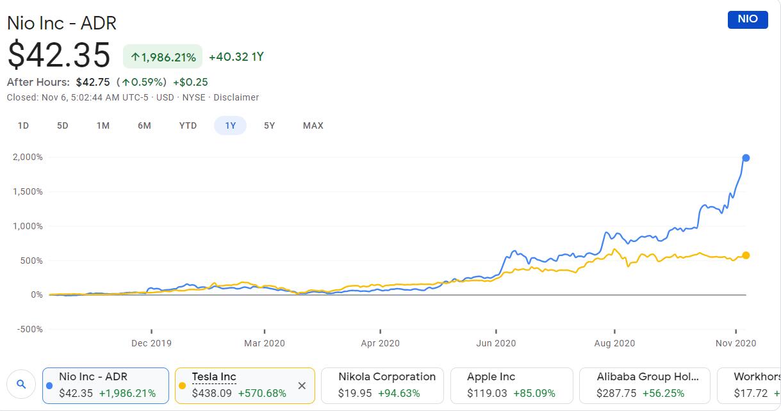Viewport: 781px width, 411px height.
Task: Click the search magnifier icon
Action: click(x=21, y=385)
